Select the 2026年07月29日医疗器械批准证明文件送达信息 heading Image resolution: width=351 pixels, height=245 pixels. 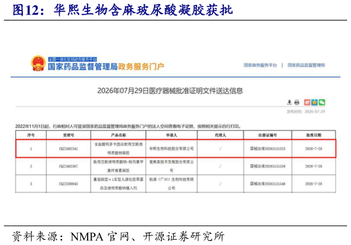[x=170, y=91]
